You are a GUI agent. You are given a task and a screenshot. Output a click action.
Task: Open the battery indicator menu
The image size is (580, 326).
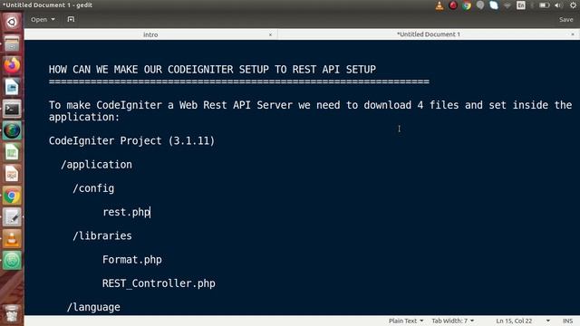[544, 5]
